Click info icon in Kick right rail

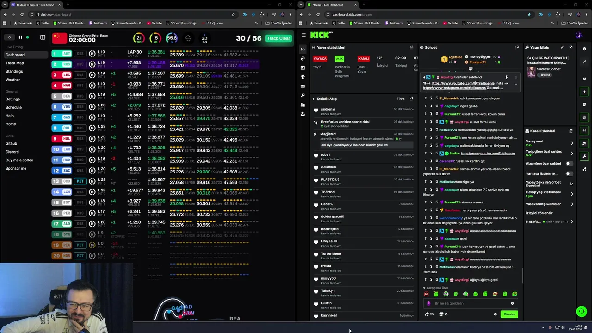coord(584,49)
